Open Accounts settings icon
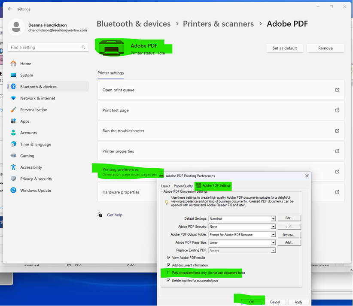The height and width of the screenshot is (306, 353). (x=13, y=133)
